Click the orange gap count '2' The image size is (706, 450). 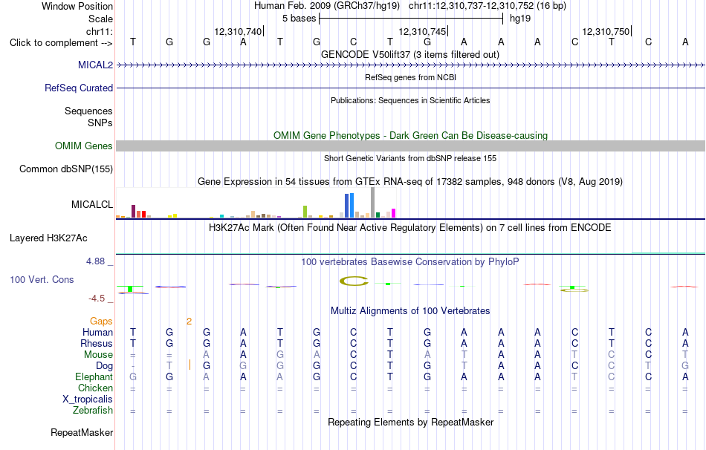point(189,322)
